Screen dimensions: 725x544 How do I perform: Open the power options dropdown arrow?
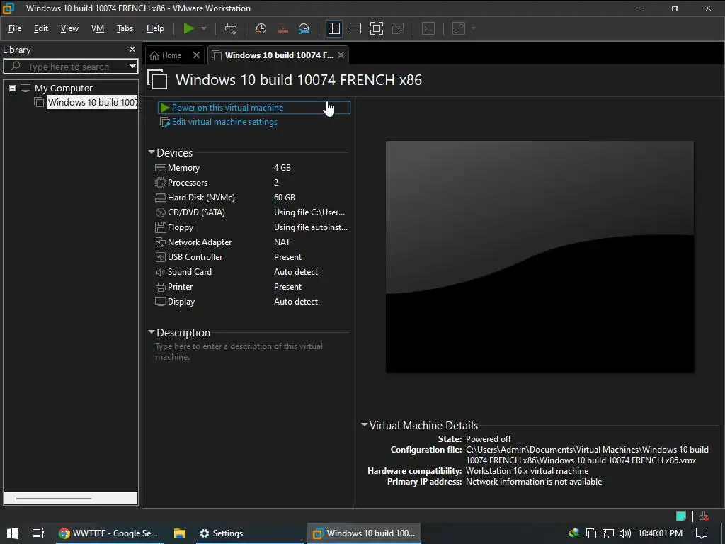(204, 28)
